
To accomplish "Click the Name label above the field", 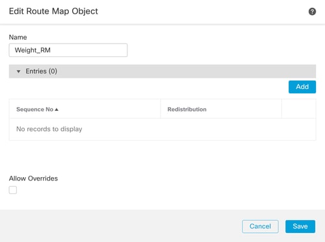I will click(18, 37).
